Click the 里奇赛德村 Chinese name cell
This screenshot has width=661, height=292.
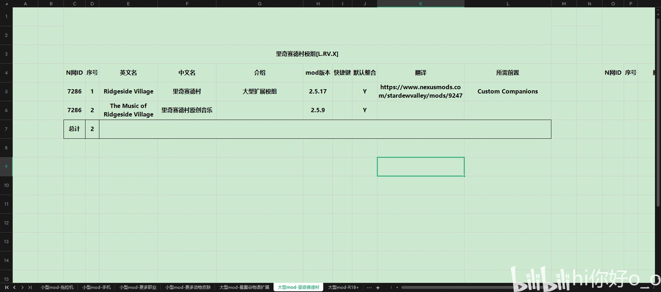pos(187,91)
